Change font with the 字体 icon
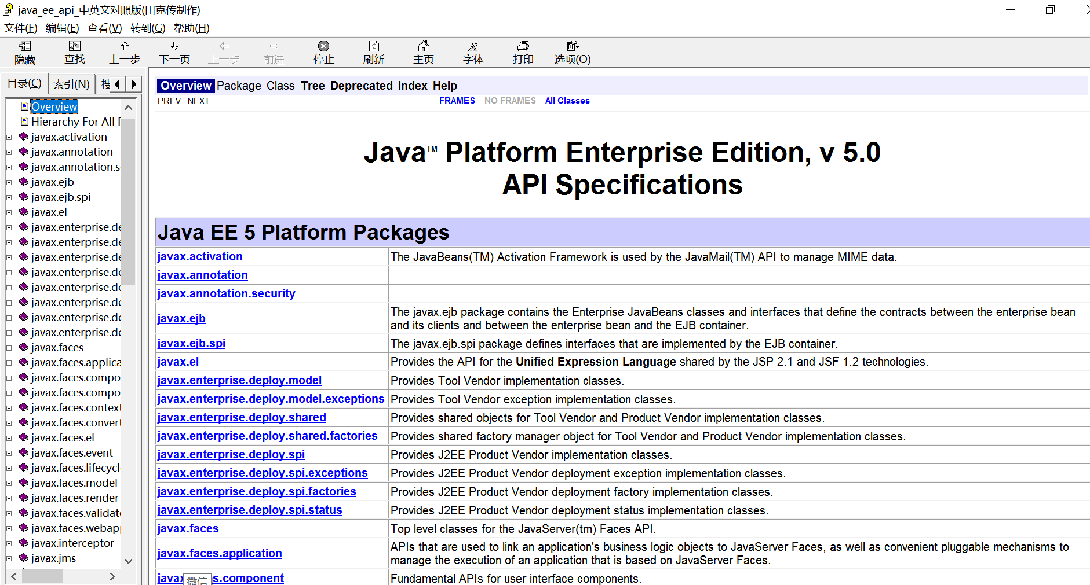1090x585 pixels. (473, 46)
